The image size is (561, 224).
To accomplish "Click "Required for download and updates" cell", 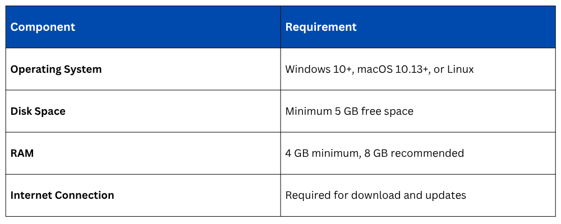I will [376, 195].
